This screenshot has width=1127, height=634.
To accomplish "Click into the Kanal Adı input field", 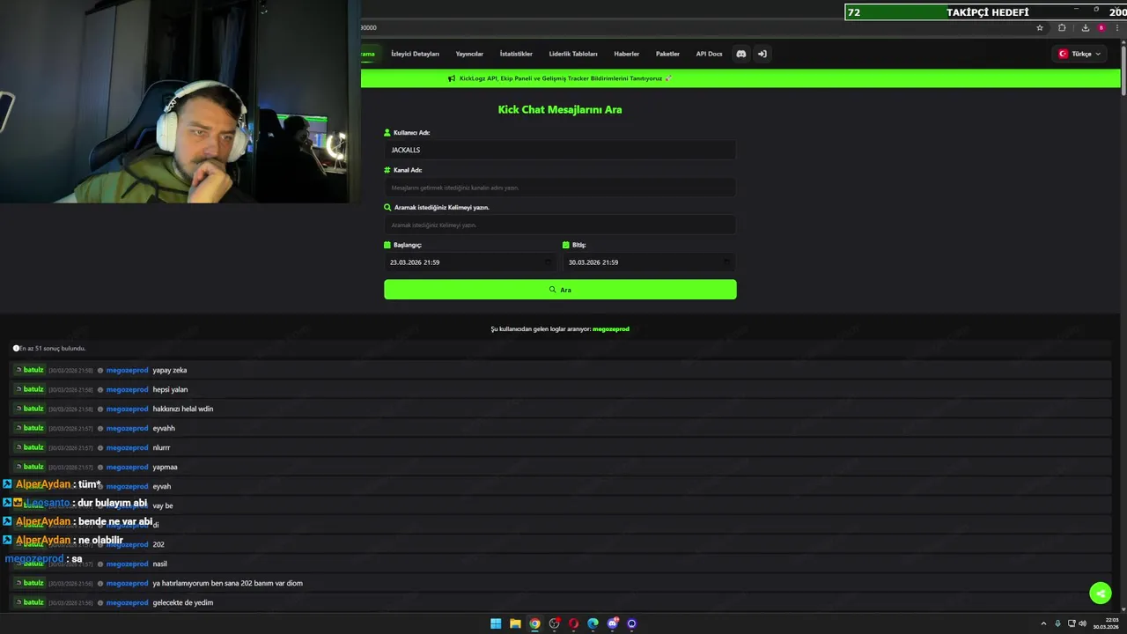I will pyautogui.click(x=560, y=188).
